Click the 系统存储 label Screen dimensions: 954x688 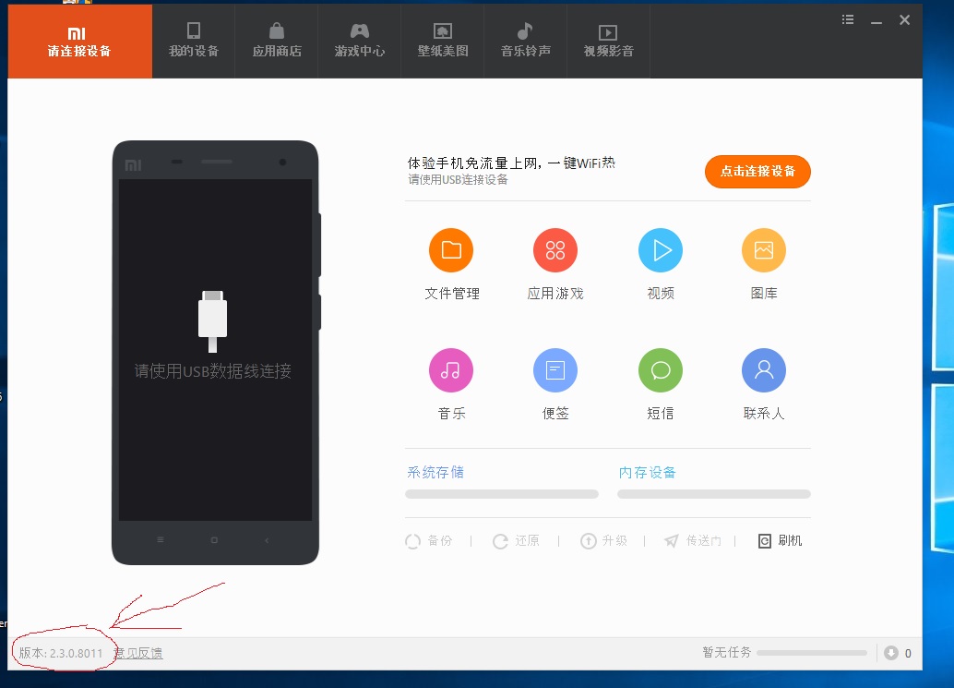435,473
